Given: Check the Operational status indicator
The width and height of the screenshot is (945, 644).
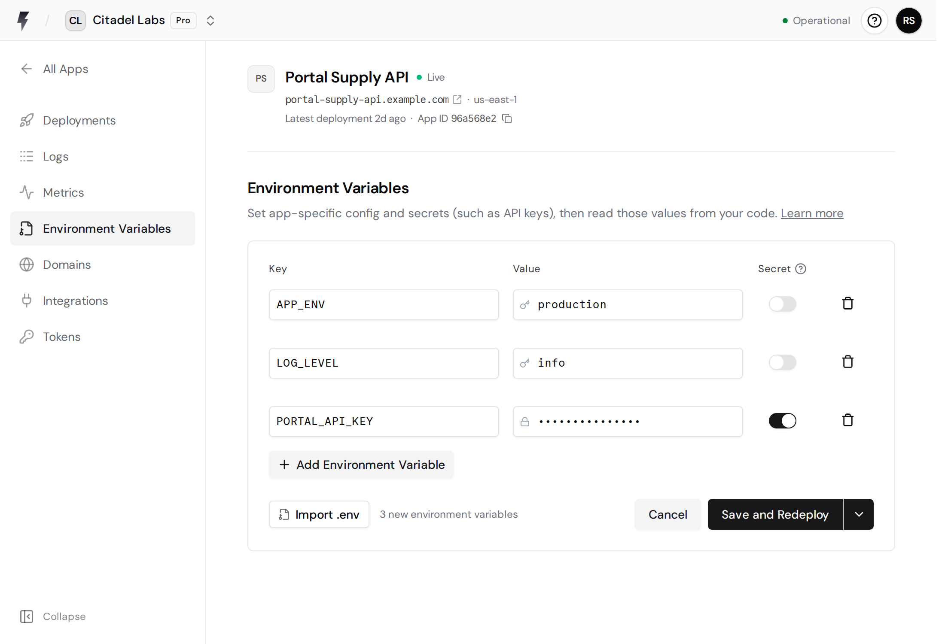Looking at the screenshot, I should (x=816, y=21).
